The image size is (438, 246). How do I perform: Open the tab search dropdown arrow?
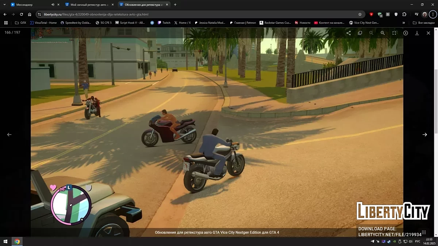(x=4, y=5)
